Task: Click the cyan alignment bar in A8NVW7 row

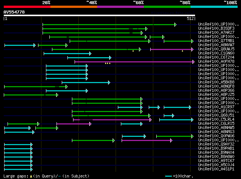Action: tap(20, 45)
